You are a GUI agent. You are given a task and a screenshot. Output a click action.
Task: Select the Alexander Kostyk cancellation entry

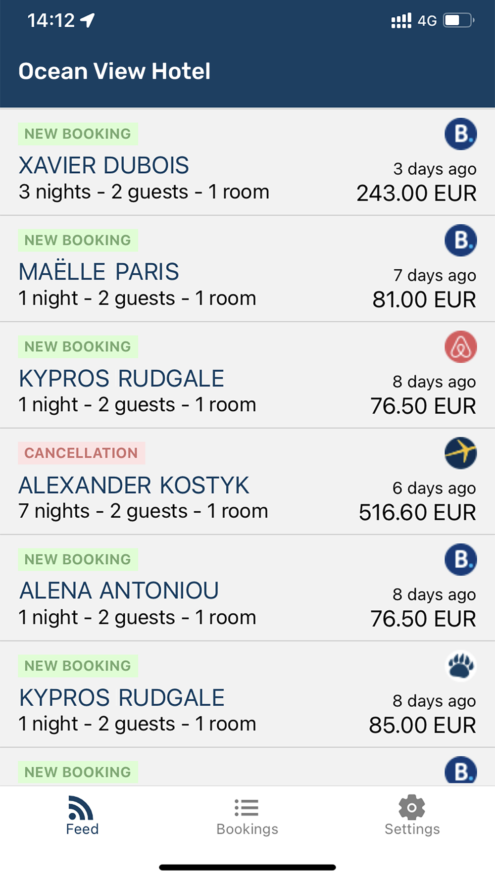[x=247, y=482]
